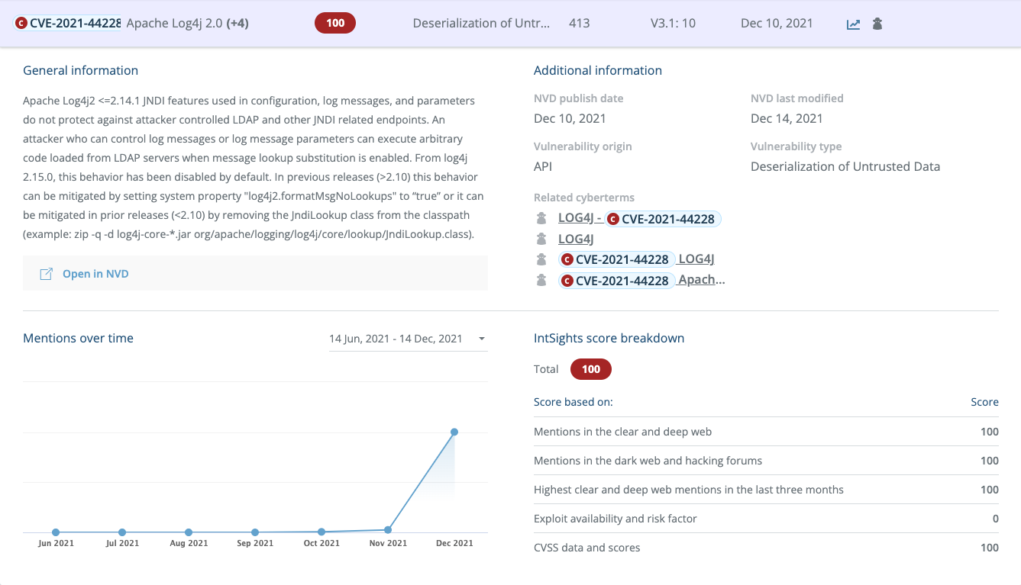Click the icon beside the 'Apach...' cyberterm row
1021x585 pixels.
coord(541,280)
